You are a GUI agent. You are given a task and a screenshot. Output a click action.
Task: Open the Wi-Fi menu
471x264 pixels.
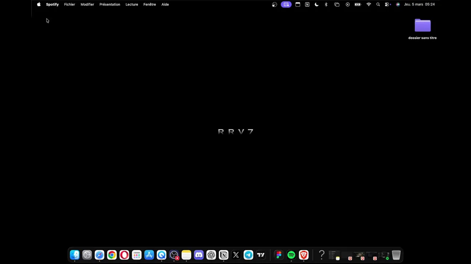coord(369,4)
